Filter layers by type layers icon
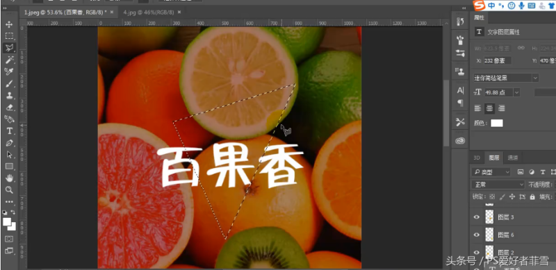This screenshot has width=556, height=270. (543, 172)
